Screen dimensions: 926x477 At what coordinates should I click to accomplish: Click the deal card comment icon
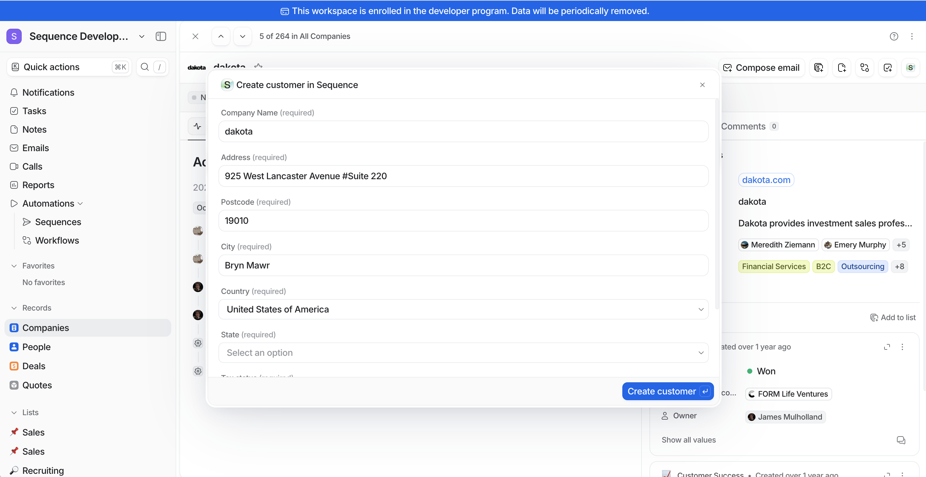click(900, 440)
